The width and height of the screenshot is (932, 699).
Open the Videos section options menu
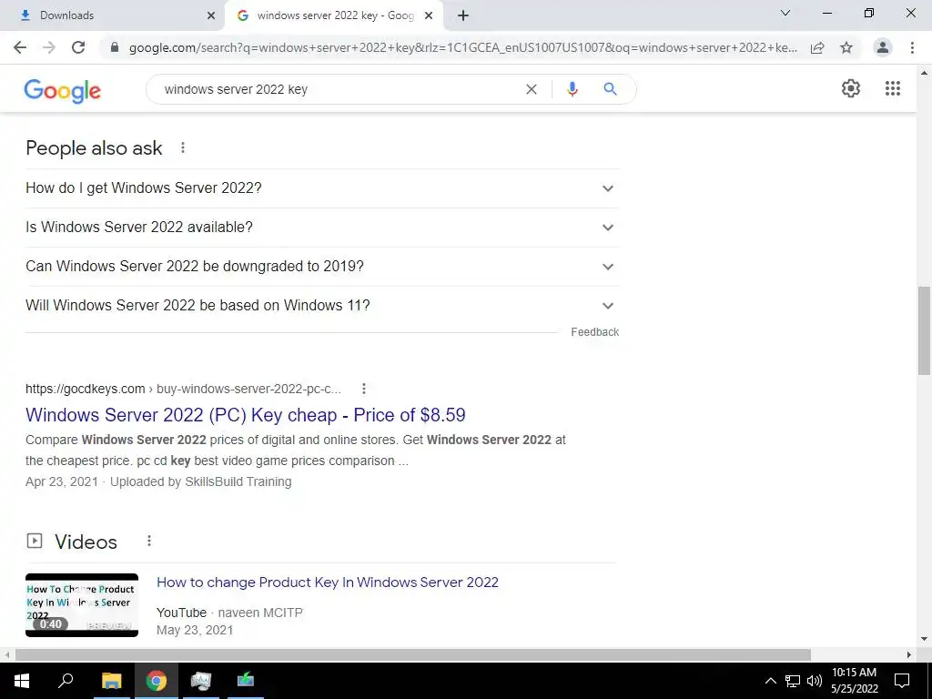[x=149, y=541]
